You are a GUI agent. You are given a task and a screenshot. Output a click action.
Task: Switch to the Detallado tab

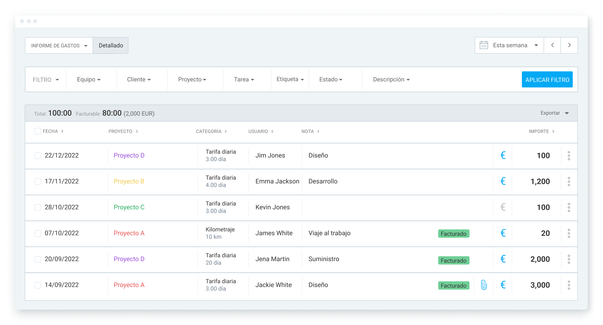click(111, 45)
